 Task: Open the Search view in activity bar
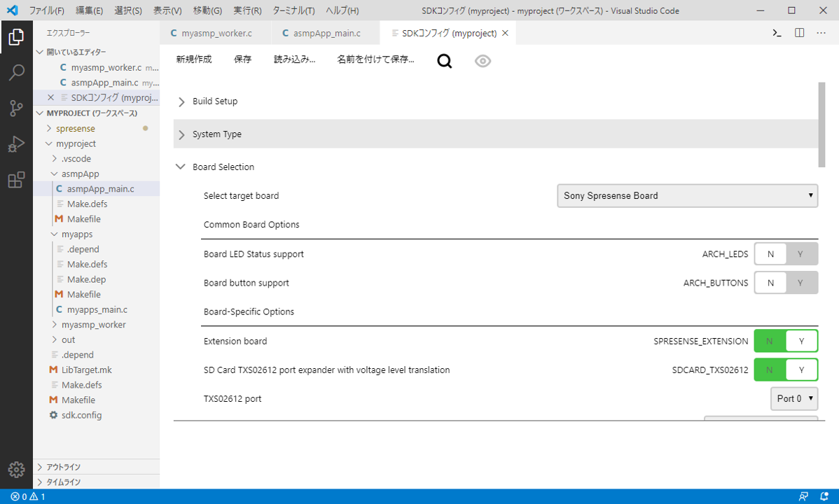click(16, 72)
